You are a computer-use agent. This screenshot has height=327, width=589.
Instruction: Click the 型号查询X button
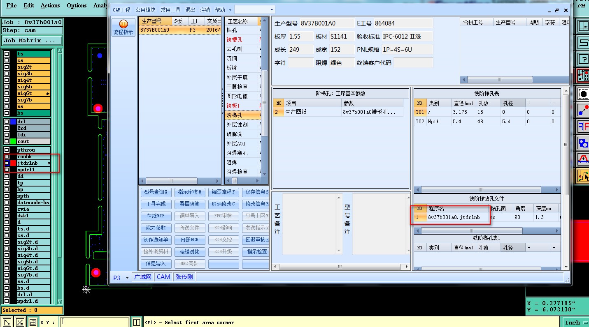(156, 192)
